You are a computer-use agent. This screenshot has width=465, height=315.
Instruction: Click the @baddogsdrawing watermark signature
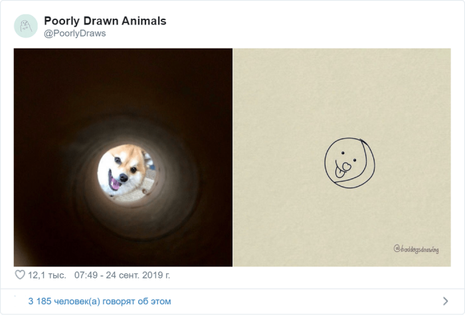coord(416,249)
